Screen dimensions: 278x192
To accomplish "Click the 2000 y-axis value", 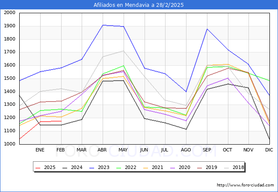I will 9,13.
